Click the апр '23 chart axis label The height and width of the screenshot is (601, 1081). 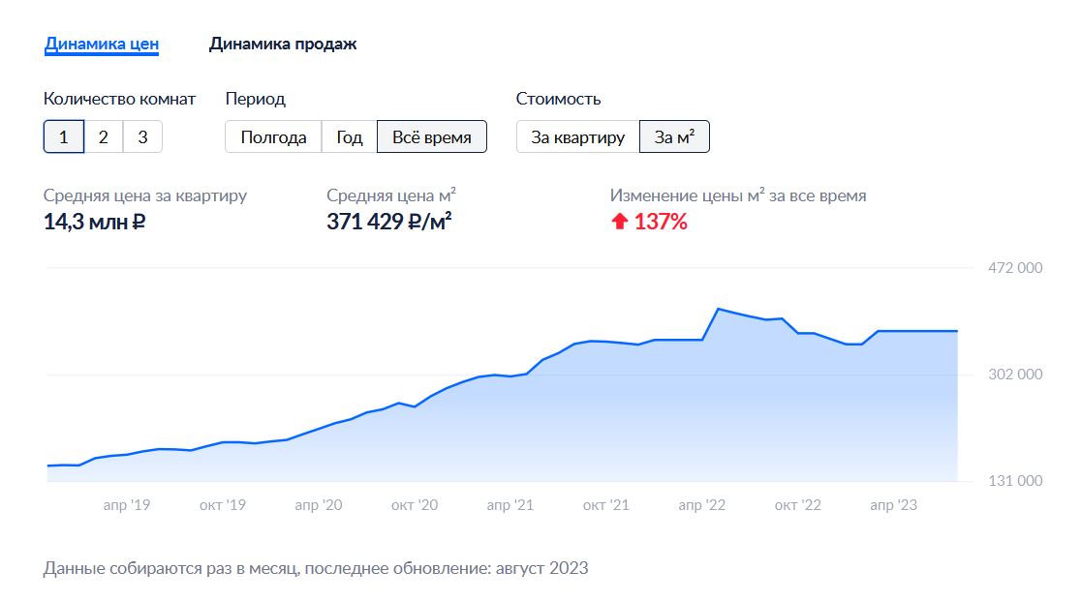click(x=893, y=505)
